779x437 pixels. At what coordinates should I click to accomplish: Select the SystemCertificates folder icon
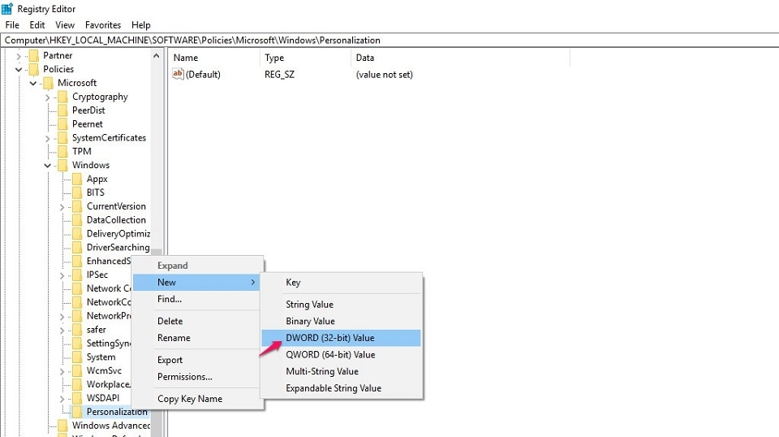62,138
